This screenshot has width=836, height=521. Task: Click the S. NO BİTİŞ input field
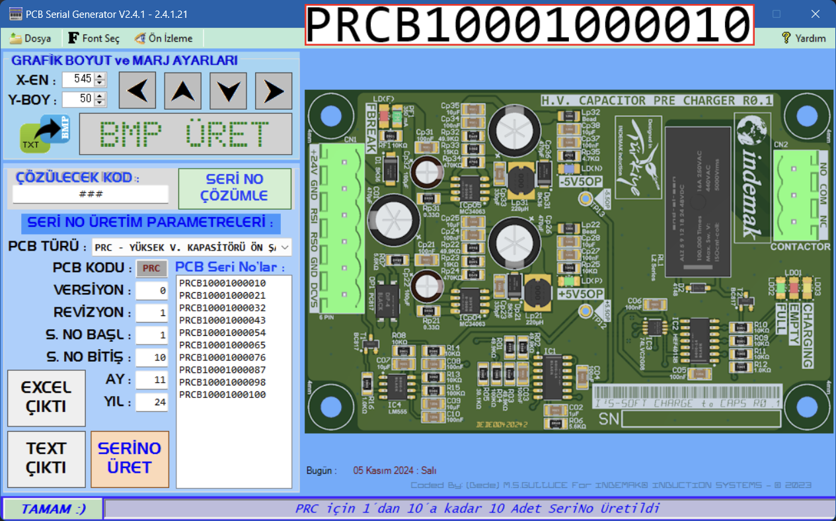151,358
